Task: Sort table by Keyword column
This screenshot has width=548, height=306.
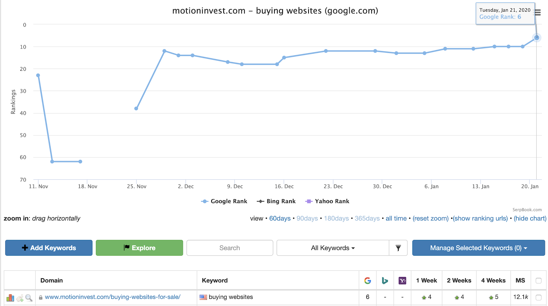Action: tap(215, 281)
